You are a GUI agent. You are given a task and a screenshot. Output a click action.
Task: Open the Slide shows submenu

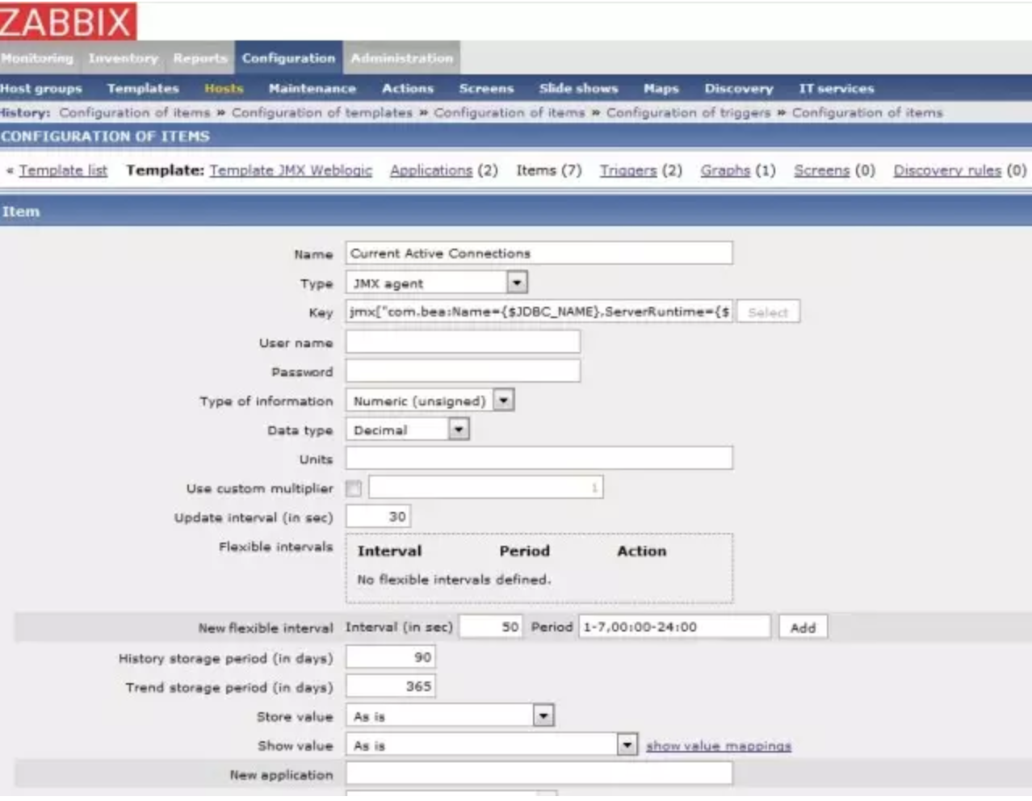click(x=578, y=88)
